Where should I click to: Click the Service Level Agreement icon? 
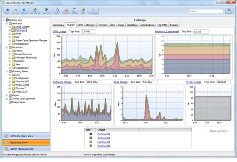[10, 99]
